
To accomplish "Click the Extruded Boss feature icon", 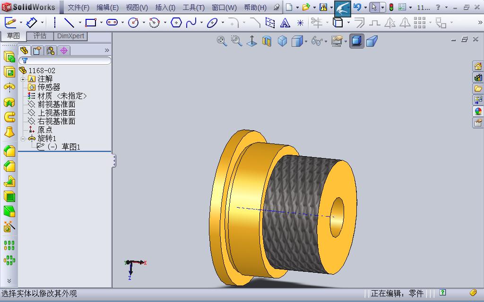I will tap(9, 57).
